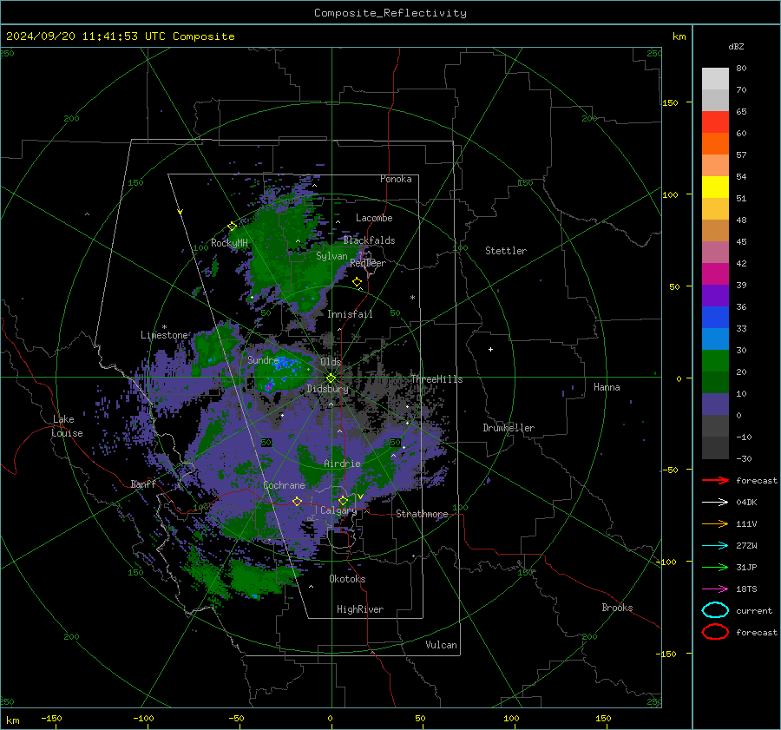781x730 pixels.
Task: Pick the slate-purple 0–10 dBZ color band
Action: pos(715,404)
